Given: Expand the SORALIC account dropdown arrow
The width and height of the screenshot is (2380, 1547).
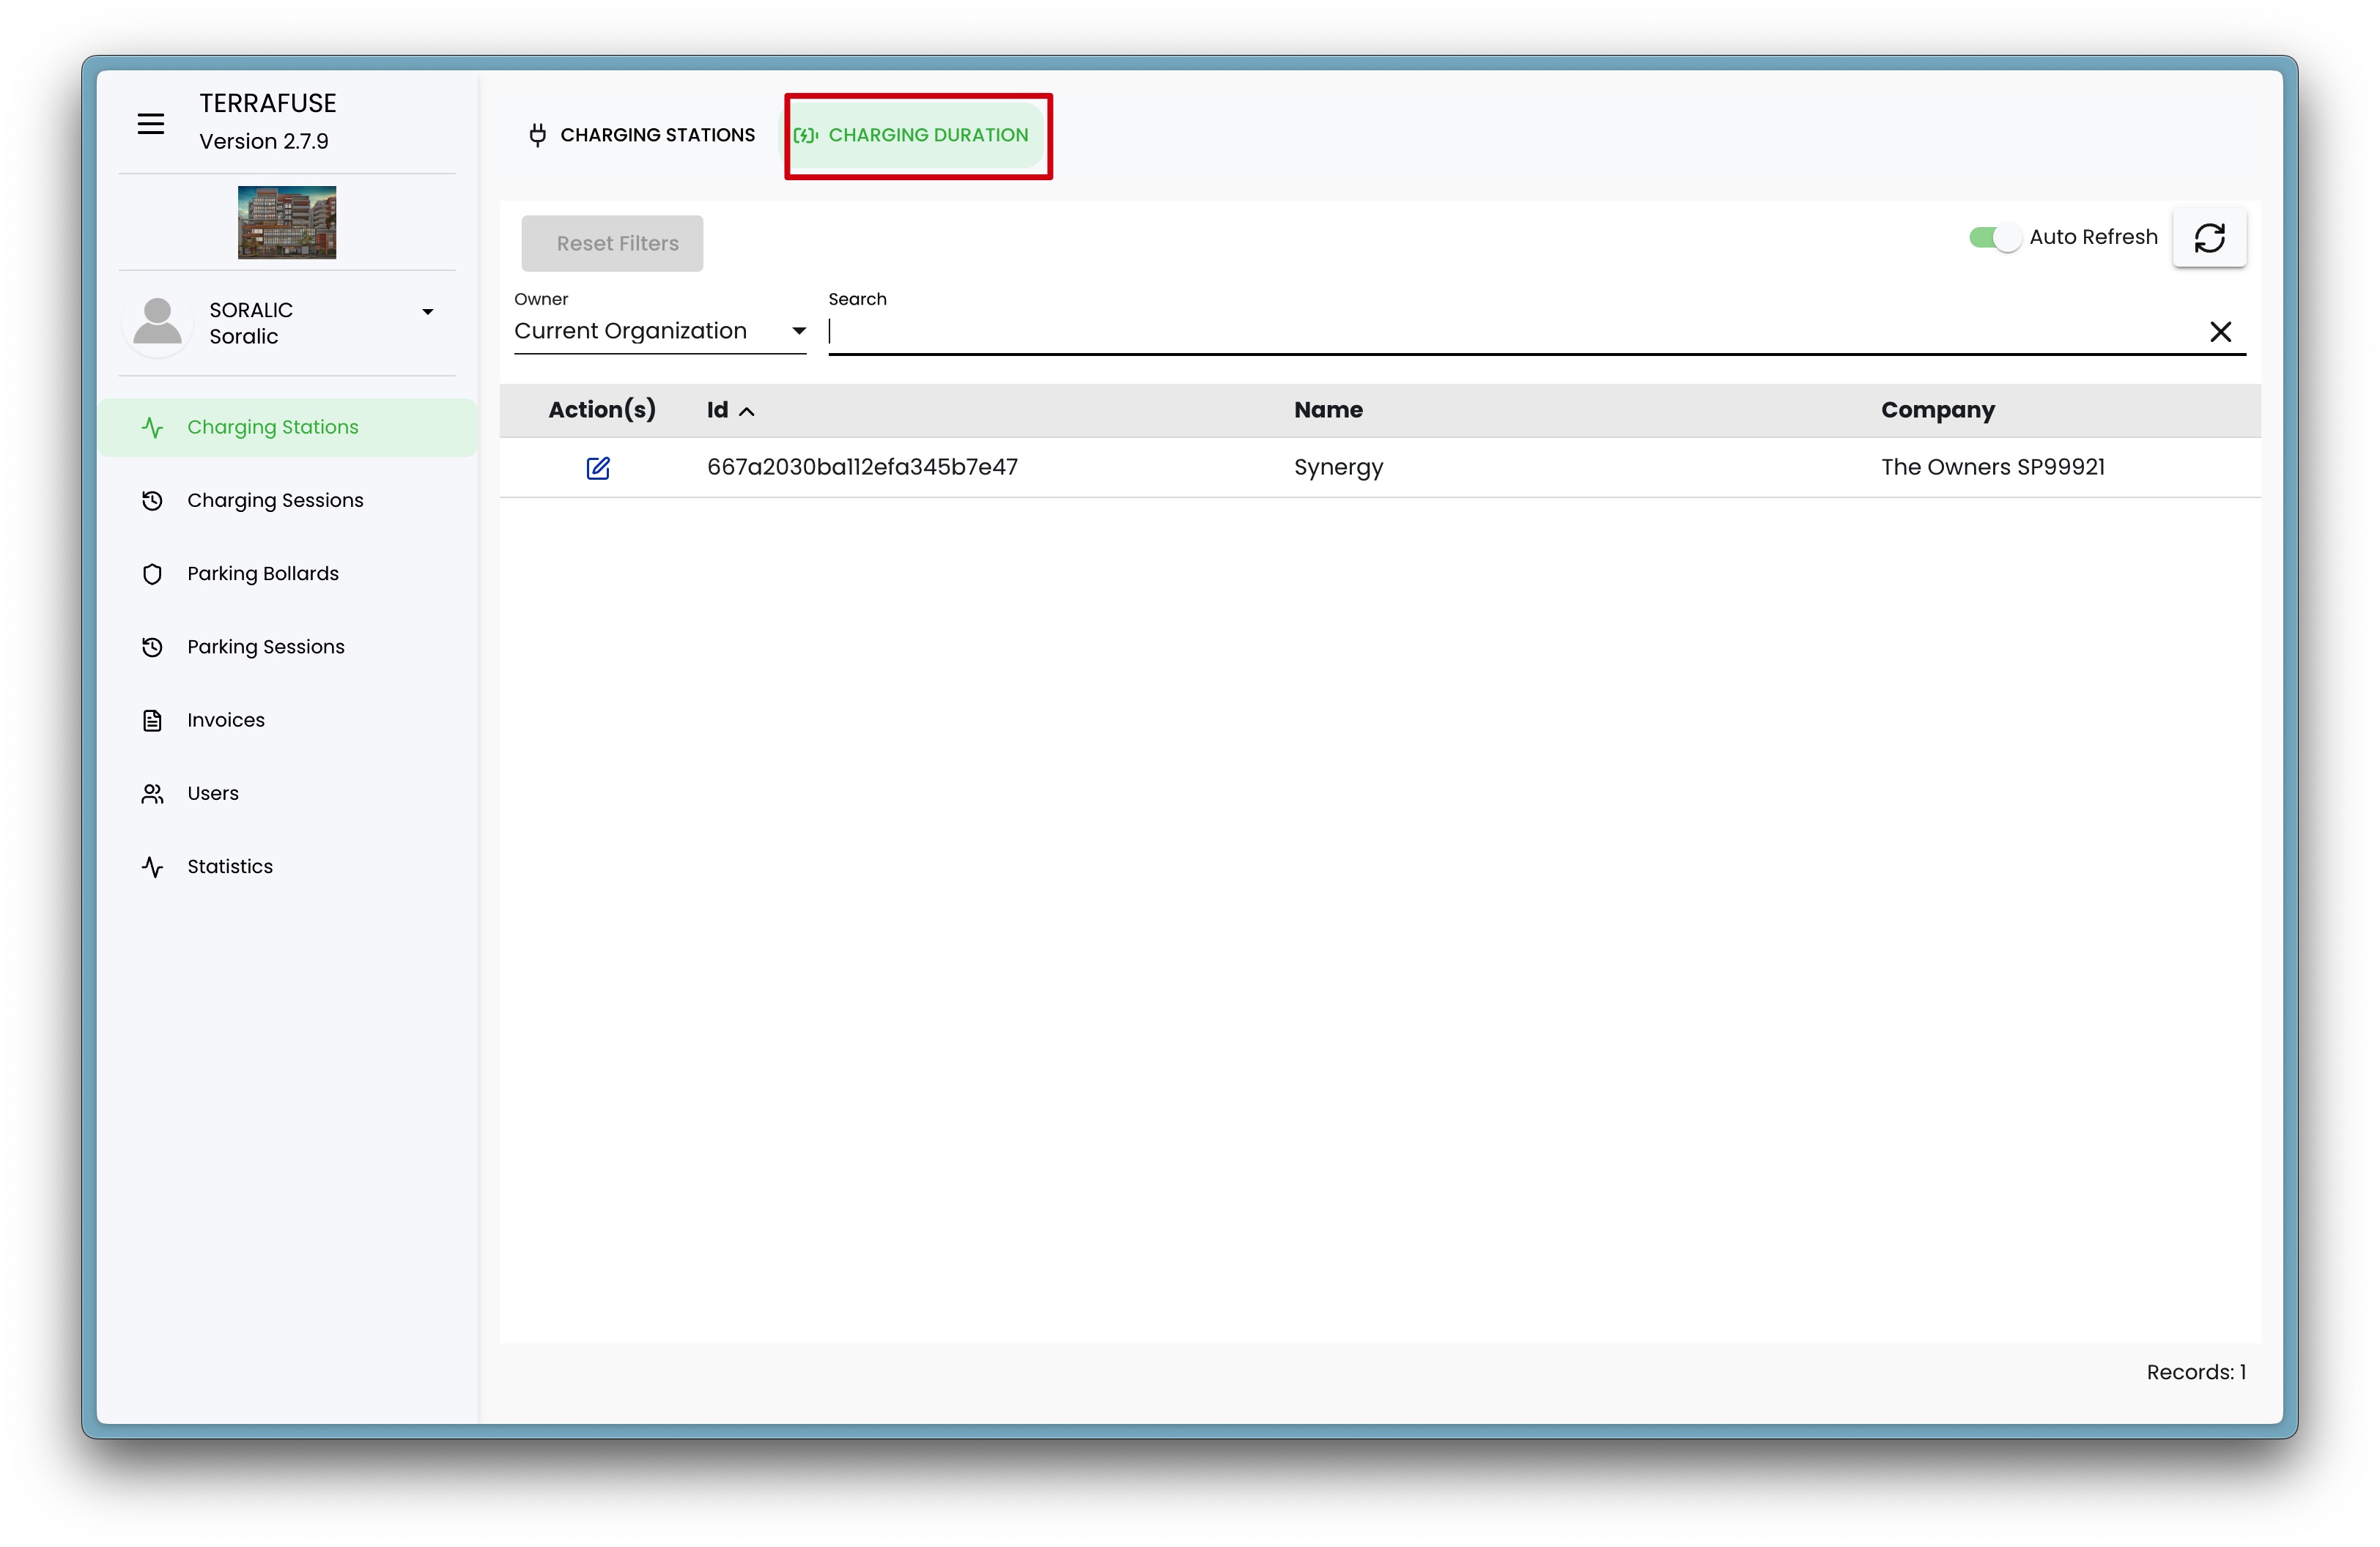Looking at the screenshot, I should tap(428, 312).
